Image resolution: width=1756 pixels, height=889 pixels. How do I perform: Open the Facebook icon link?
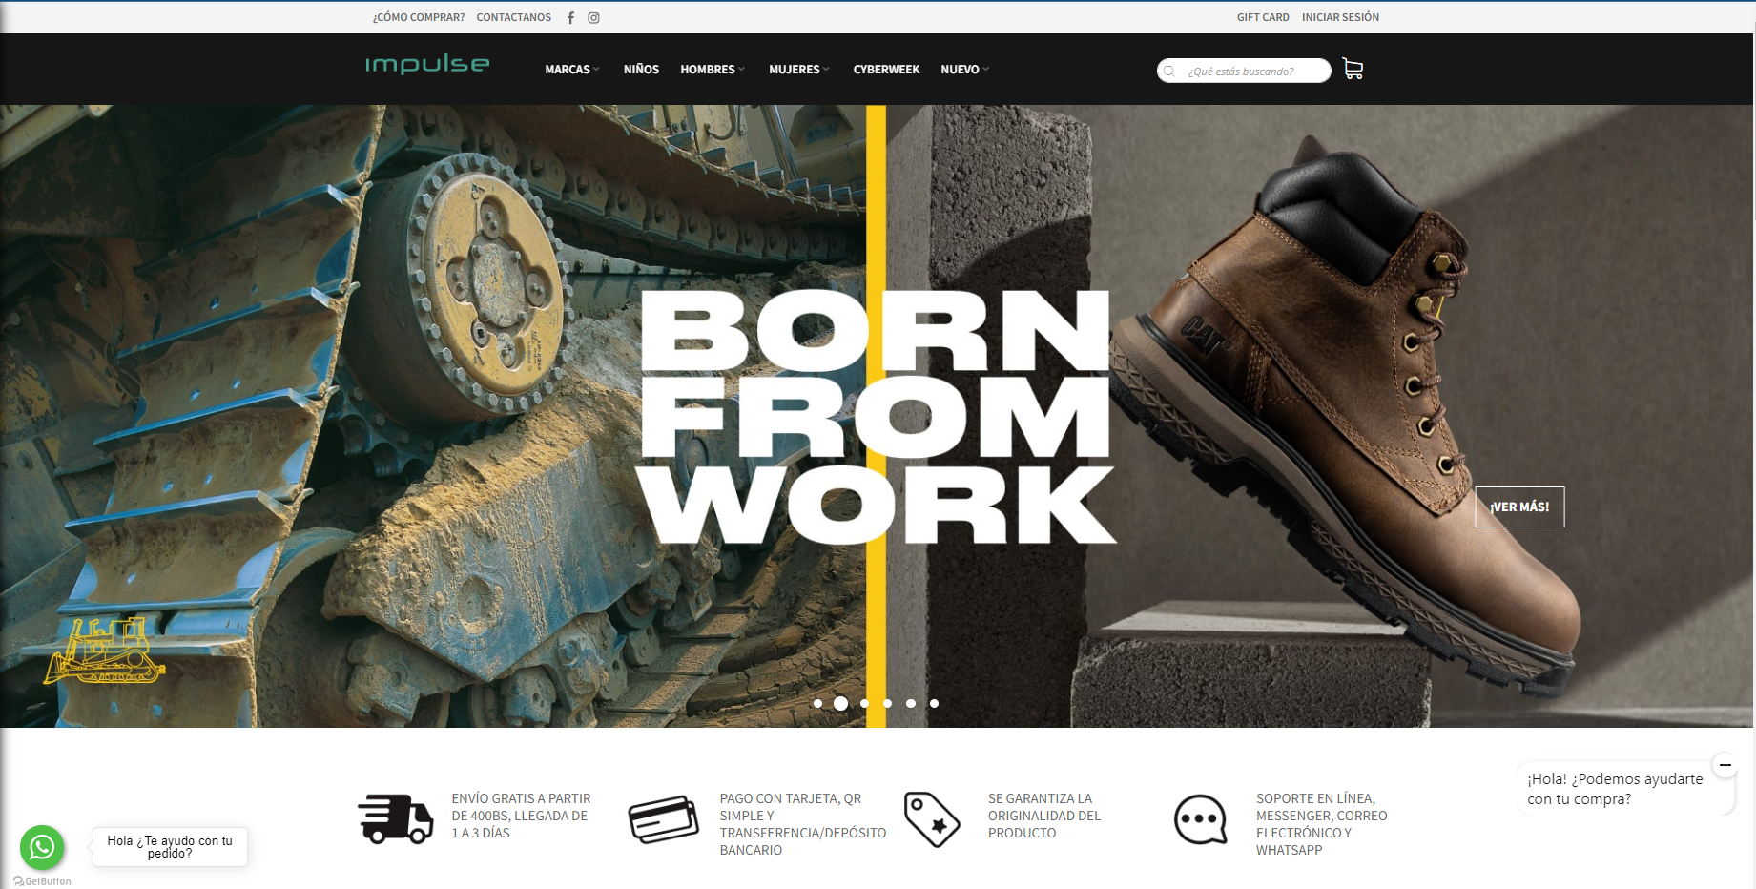point(570,17)
